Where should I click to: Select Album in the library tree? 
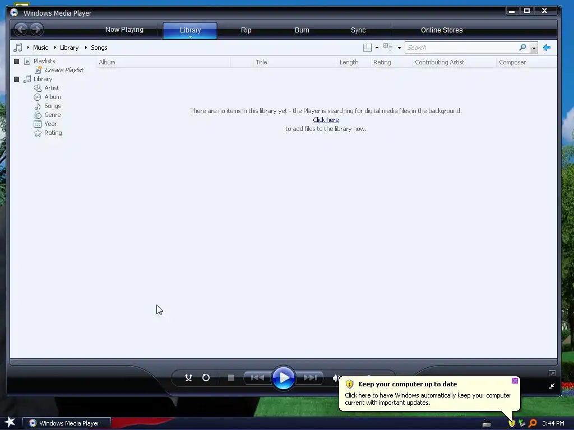click(x=52, y=97)
